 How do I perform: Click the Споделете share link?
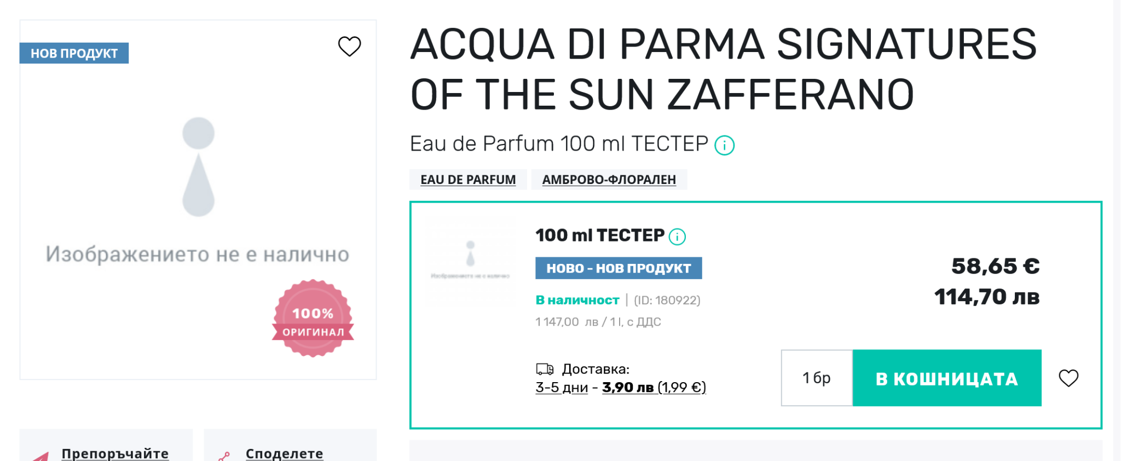click(284, 453)
